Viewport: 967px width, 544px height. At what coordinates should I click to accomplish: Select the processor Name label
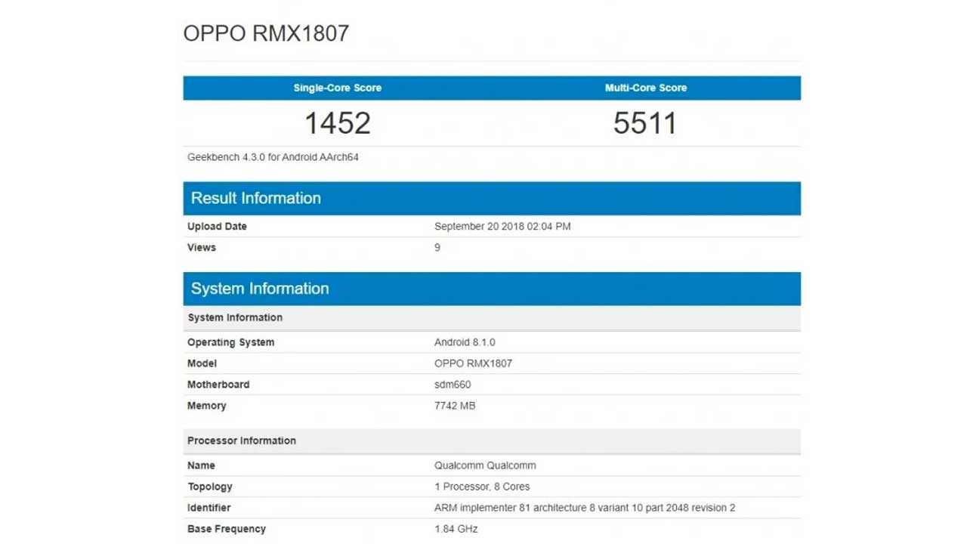[201, 465]
